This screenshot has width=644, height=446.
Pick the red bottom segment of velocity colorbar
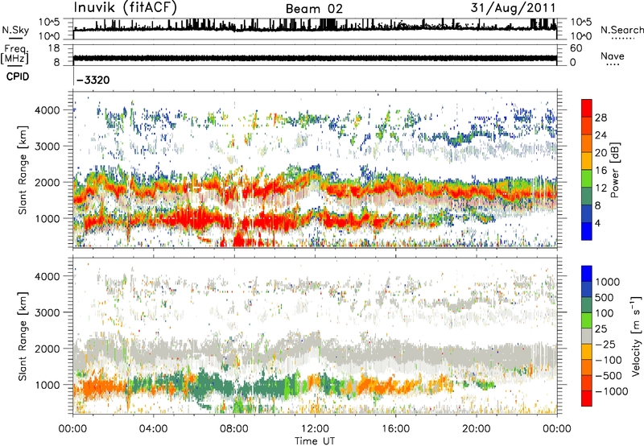(x=587, y=399)
